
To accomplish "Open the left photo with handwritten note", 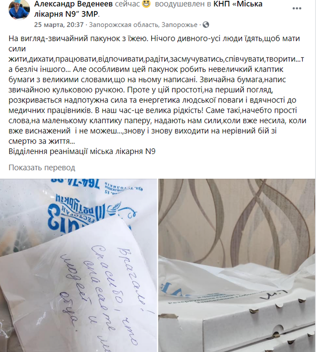I will (78, 265).
